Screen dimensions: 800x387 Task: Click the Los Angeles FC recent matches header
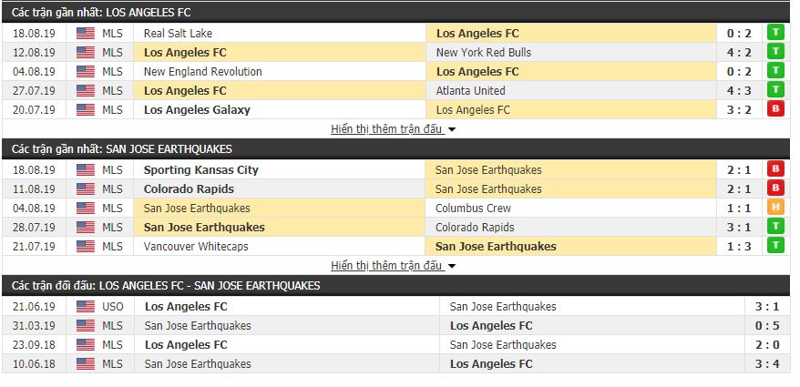pos(102,13)
